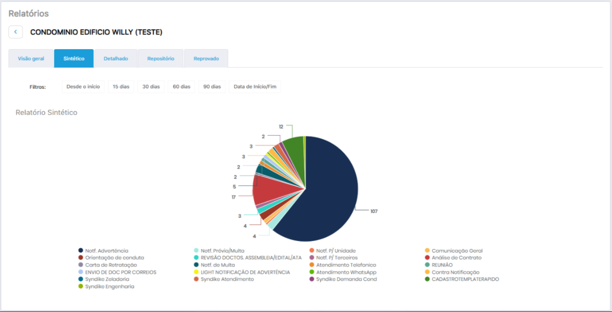612x312 pixels.
Task: Open the Repositório tab
Action: click(160, 58)
